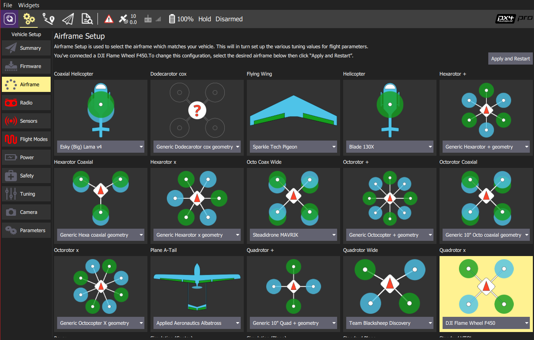Image resolution: width=534 pixels, height=340 pixels.
Task: Open the Steadidrone MAVRIK dropdown
Action: [x=293, y=235]
